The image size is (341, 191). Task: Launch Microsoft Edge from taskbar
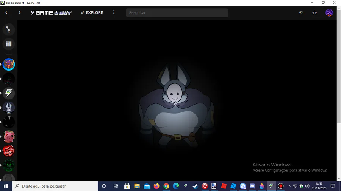coord(176,186)
